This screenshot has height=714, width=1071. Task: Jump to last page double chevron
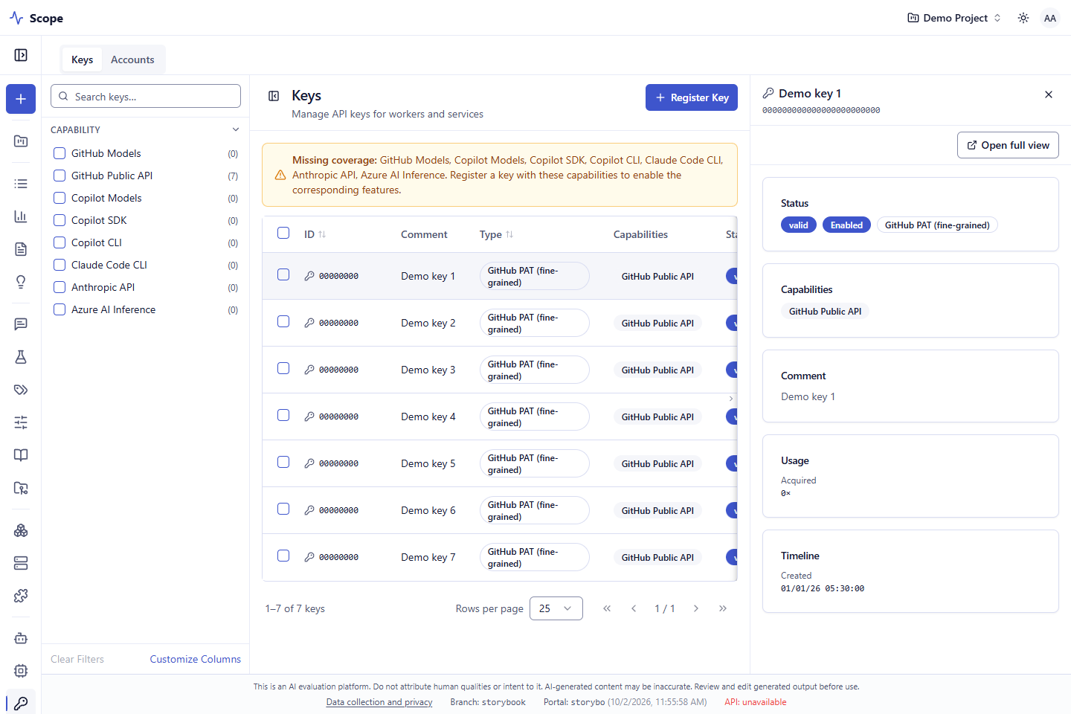click(x=723, y=608)
